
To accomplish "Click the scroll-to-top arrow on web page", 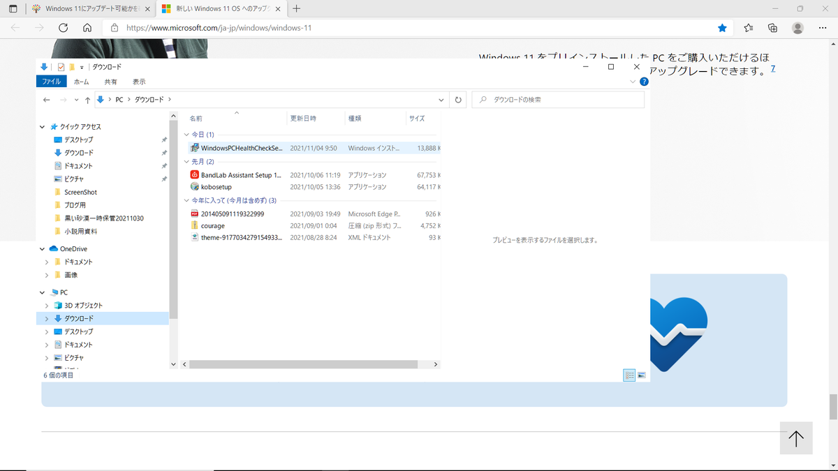I will pos(796,438).
